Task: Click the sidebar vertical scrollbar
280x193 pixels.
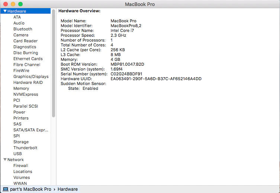Action: 54,63
